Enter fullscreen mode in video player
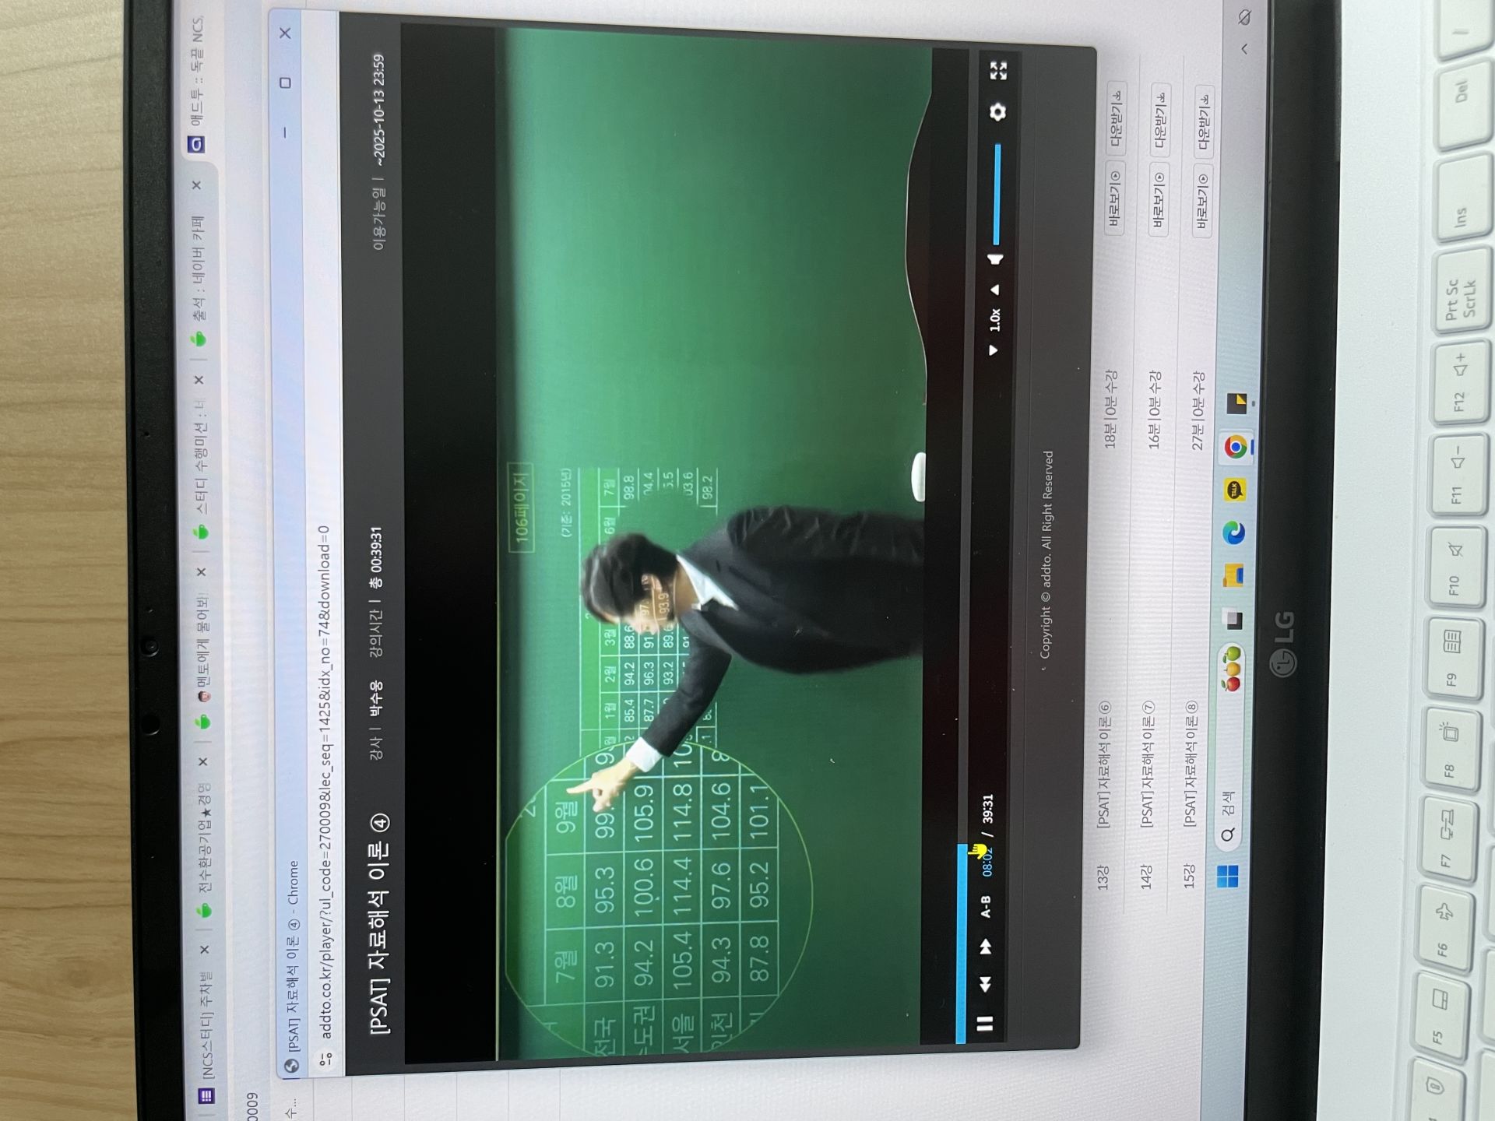 coord(998,71)
